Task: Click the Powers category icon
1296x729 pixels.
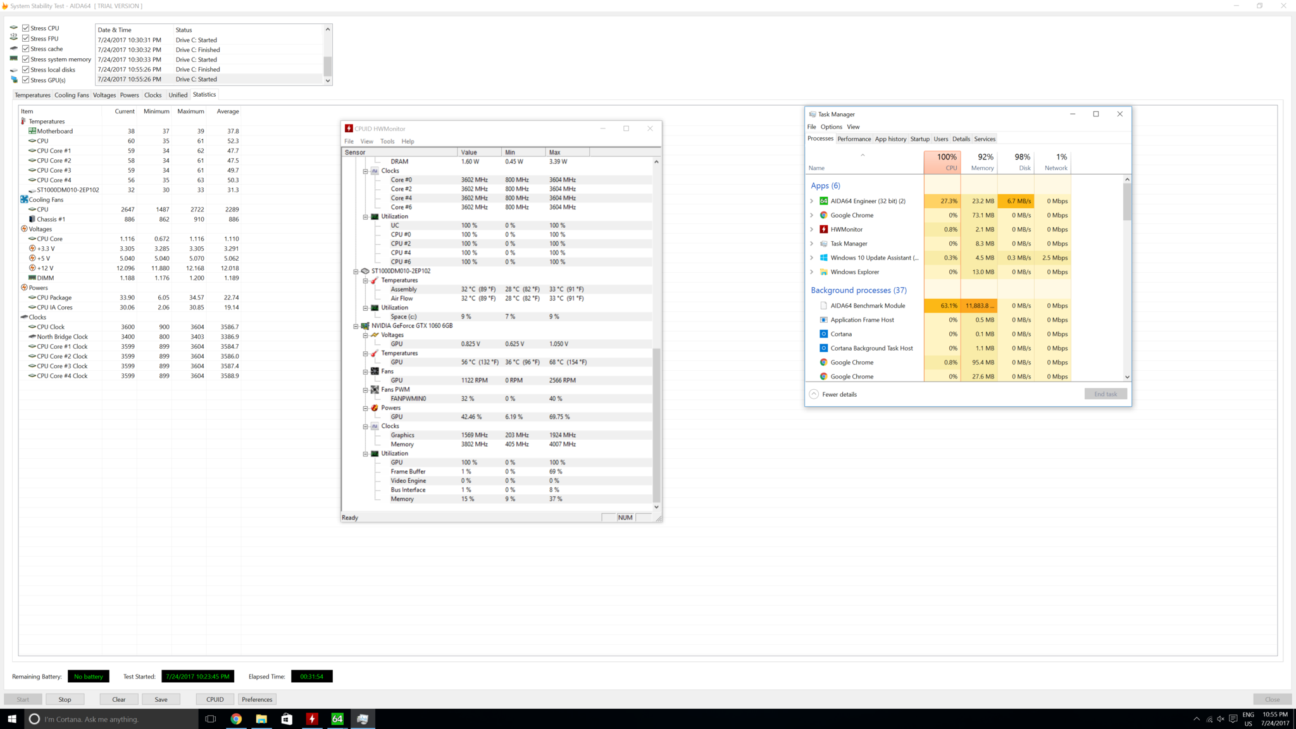Action: click(24, 287)
